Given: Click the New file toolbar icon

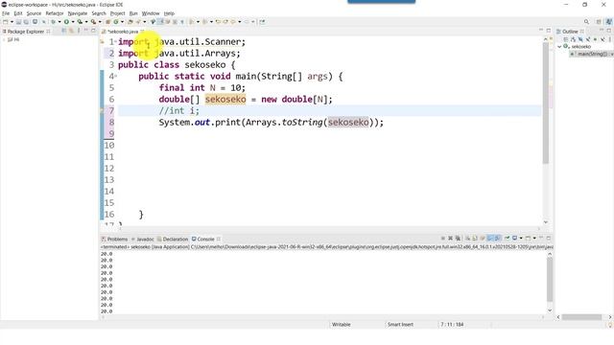Looking at the screenshot, I should [6, 22].
